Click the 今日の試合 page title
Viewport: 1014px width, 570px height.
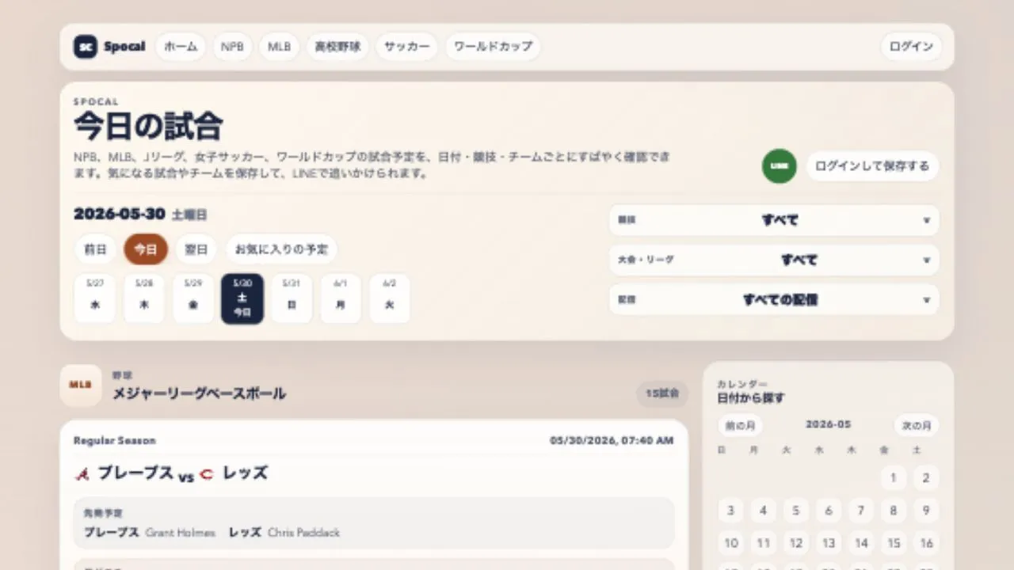tap(148, 127)
